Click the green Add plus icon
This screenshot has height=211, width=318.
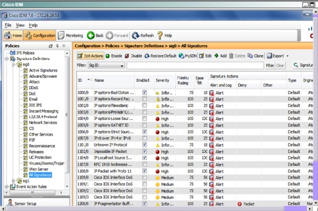[216, 56]
